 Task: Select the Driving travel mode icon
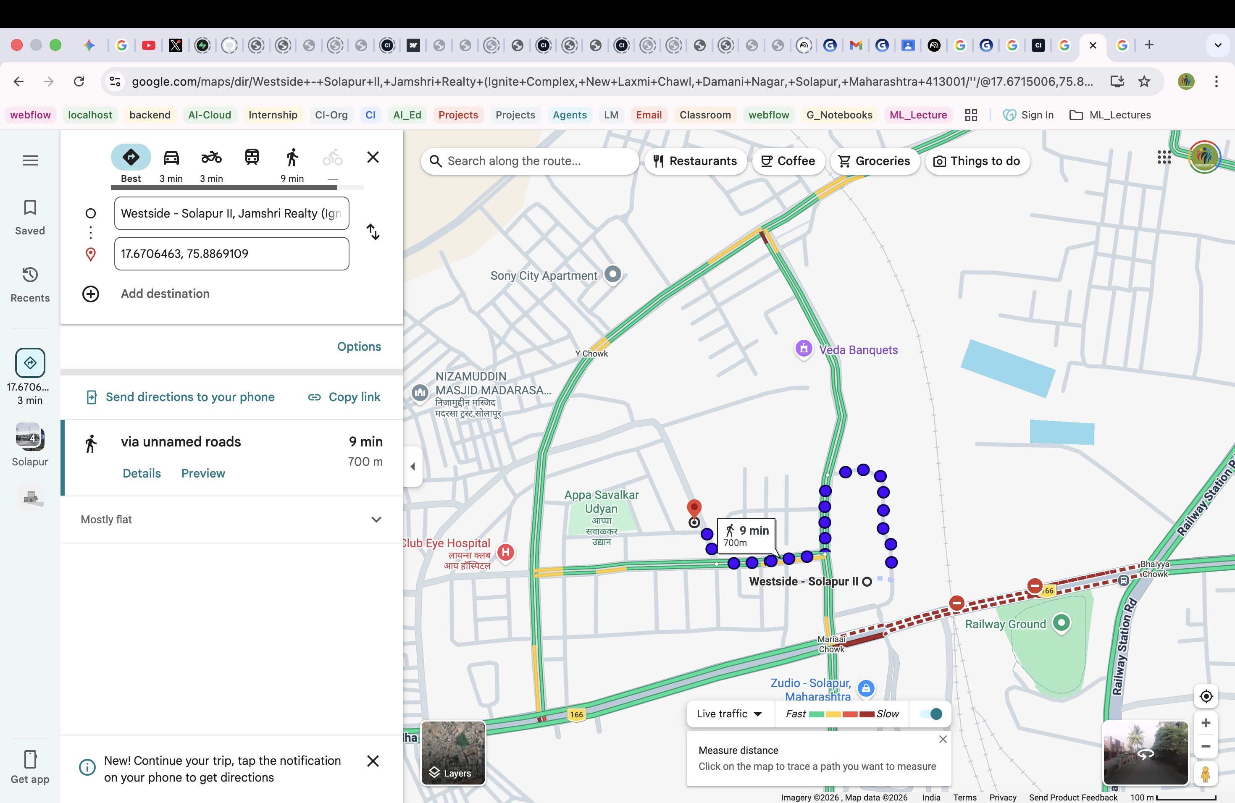tap(171, 157)
